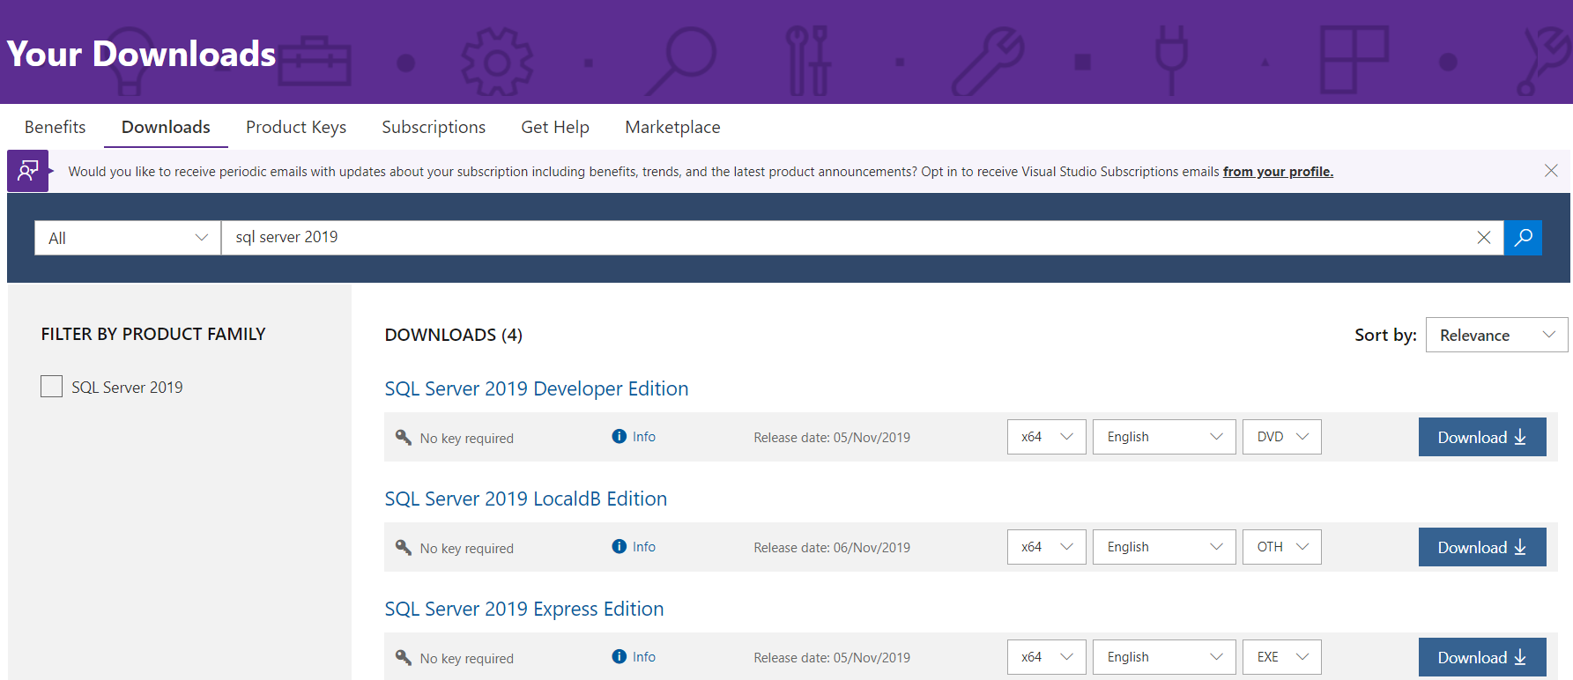Image resolution: width=1573 pixels, height=680 pixels.
Task: Open the Sort by Relevance dropdown
Action: (x=1496, y=335)
